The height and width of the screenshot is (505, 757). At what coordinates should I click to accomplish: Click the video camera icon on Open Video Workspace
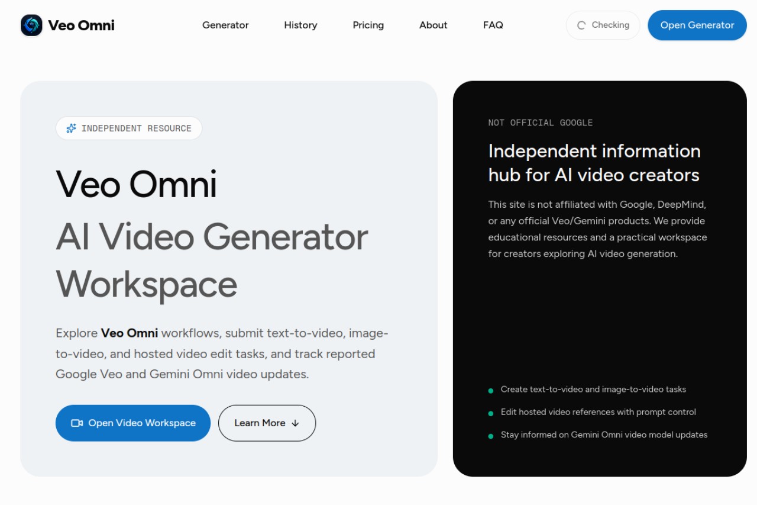click(x=77, y=423)
